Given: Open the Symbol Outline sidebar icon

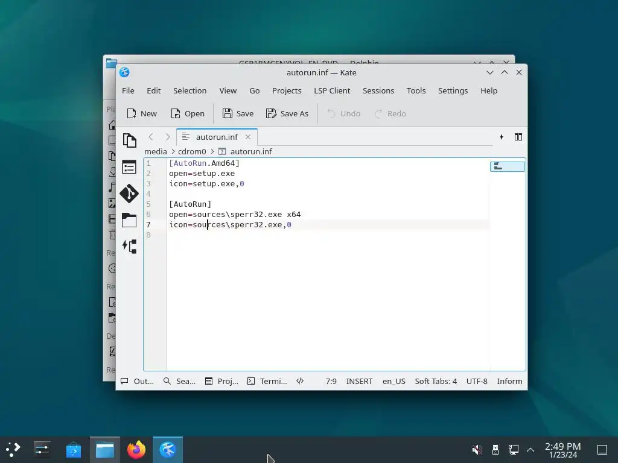Looking at the screenshot, I should (129, 168).
